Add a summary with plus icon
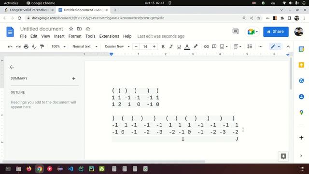Image resolution: width=309 pixels, height=174 pixels. [x=74, y=78]
